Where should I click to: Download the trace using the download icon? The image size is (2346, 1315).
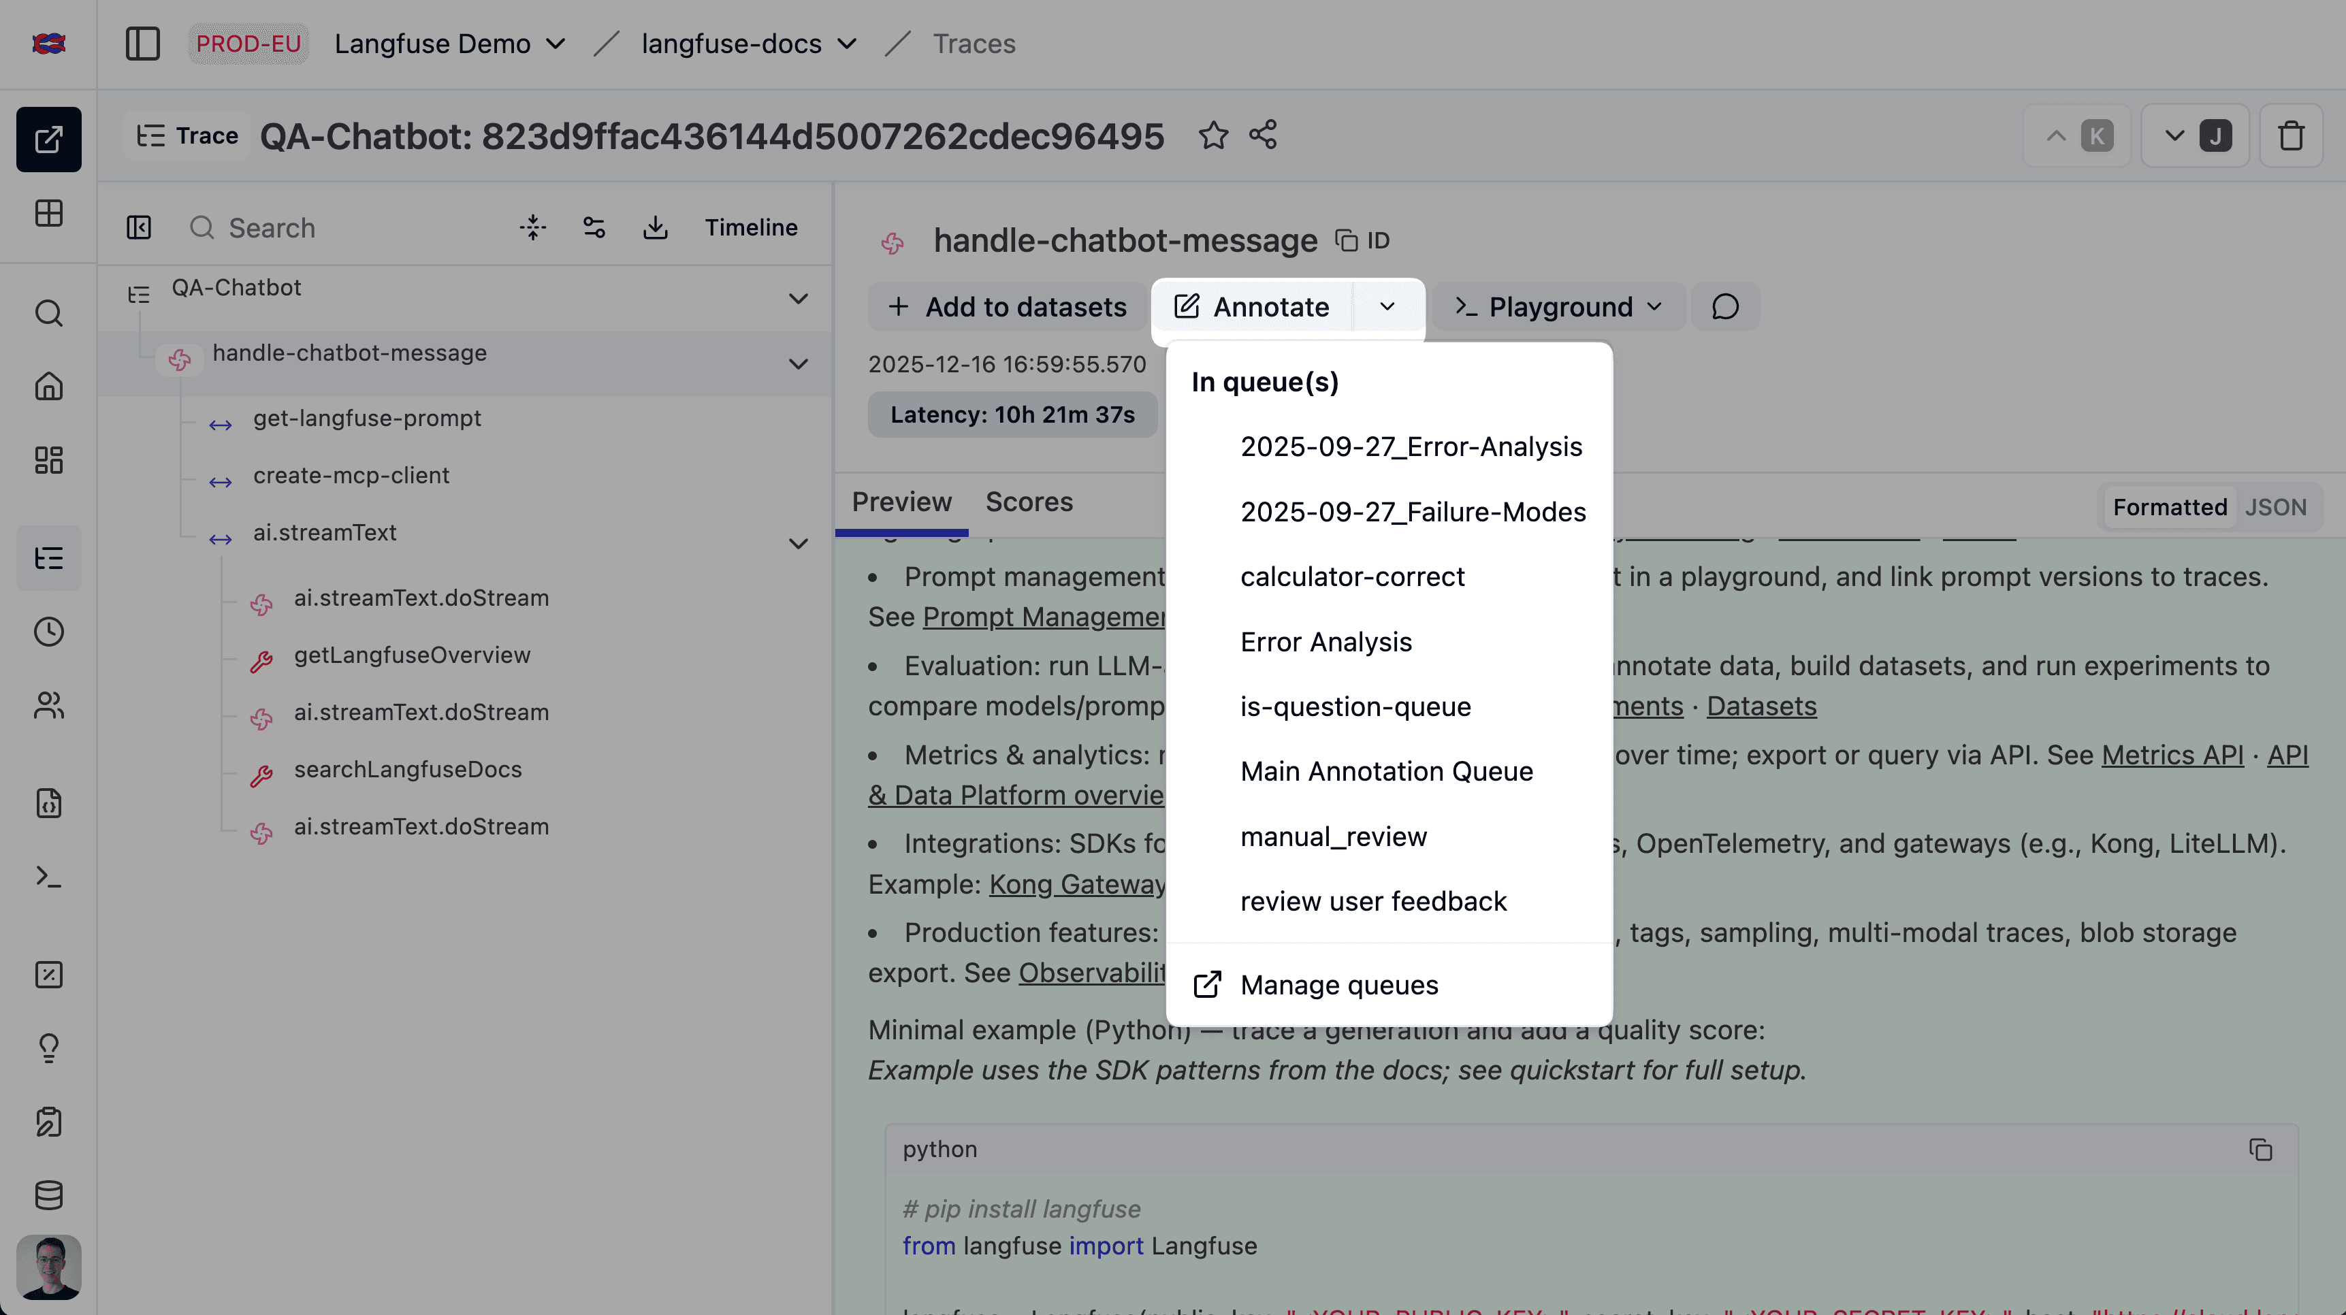(655, 227)
